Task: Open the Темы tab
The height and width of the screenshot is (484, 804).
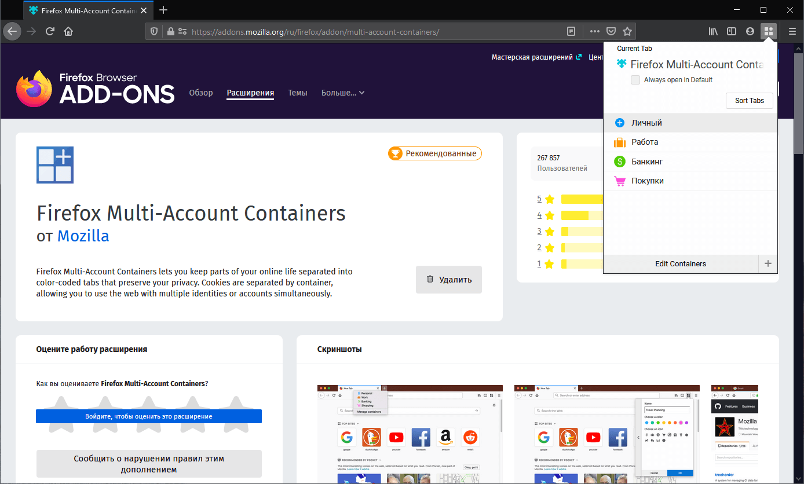Action: point(298,93)
